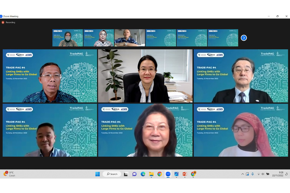Screen dimensions: 290x193
Task: Click the Zoom Meeting title bar icon
Action: [1, 16]
